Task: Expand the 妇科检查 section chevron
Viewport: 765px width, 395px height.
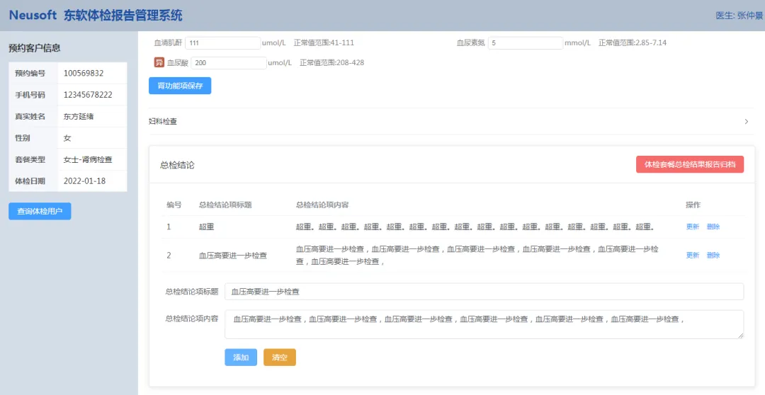Action: tap(746, 122)
